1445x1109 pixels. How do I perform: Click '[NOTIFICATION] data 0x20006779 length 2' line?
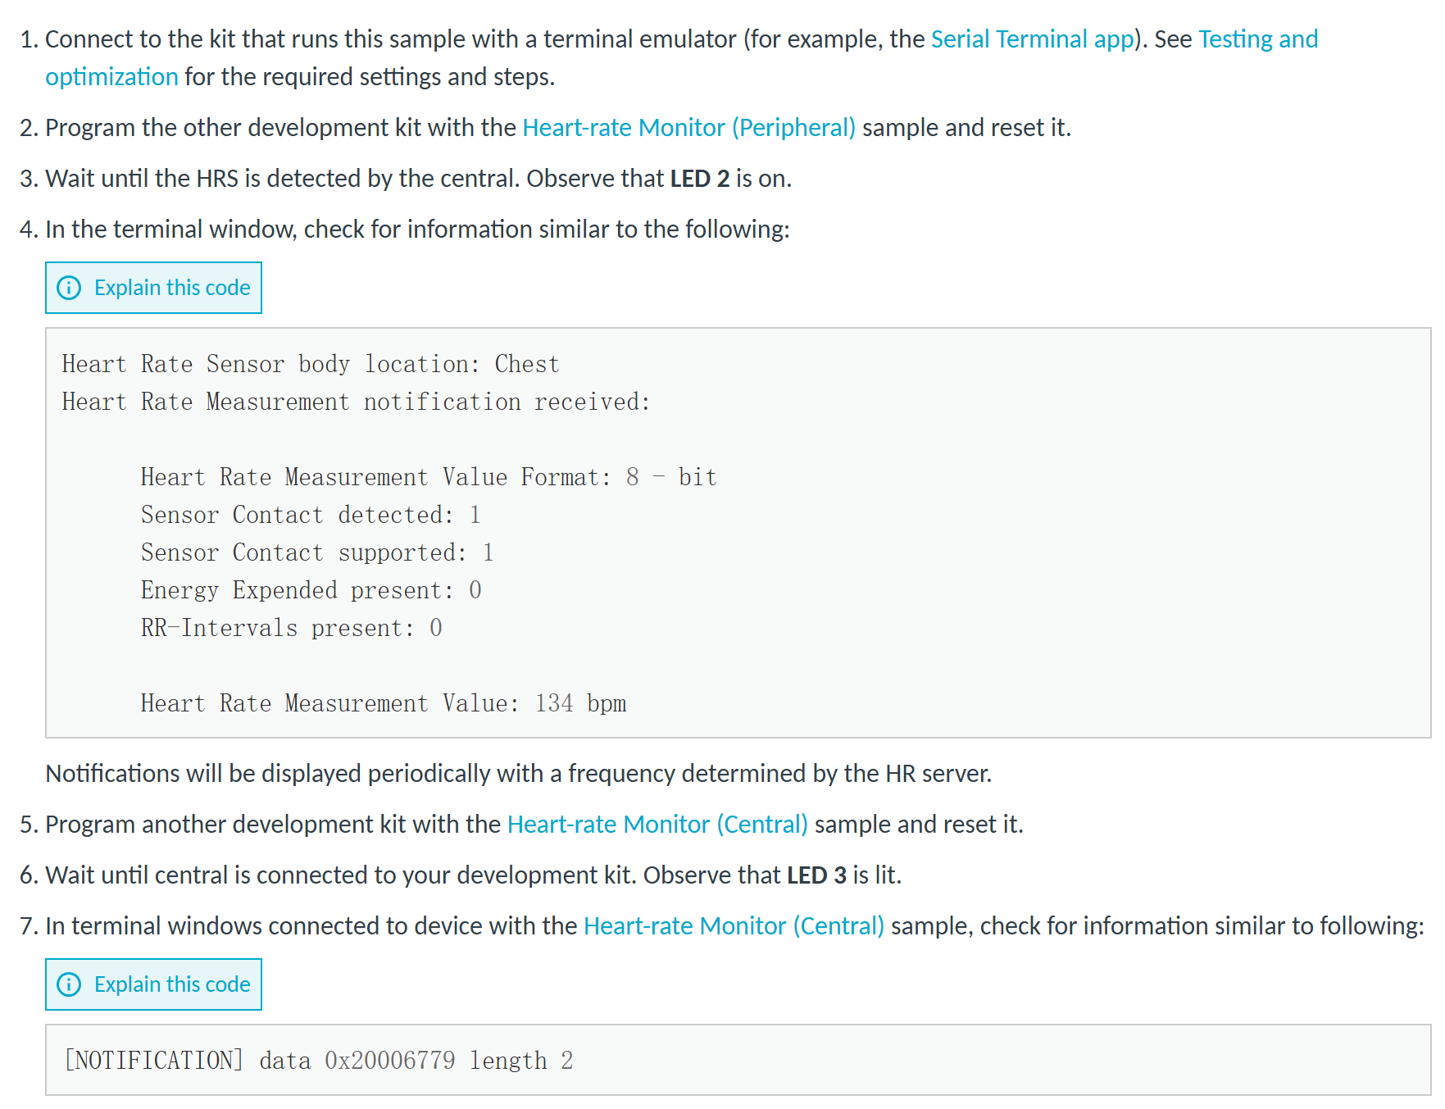coord(319,1061)
